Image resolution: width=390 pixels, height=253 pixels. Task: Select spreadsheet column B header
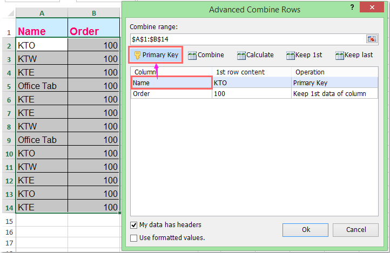[x=94, y=13]
